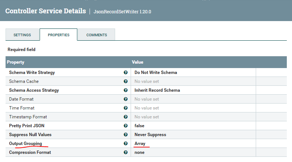This screenshot has width=292, height=162.
Task: Open the Comments tab
Action: click(x=97, y=35)
